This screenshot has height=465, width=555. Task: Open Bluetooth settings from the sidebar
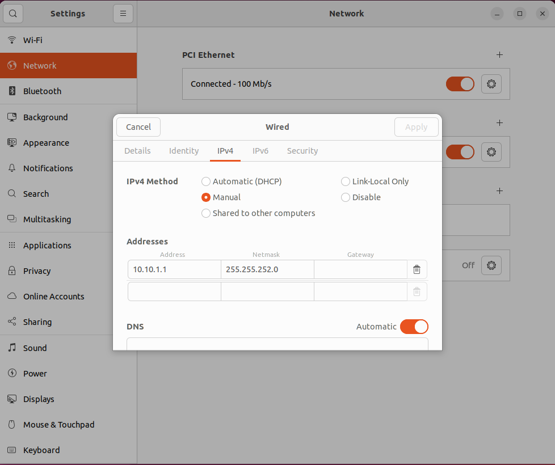42,91
